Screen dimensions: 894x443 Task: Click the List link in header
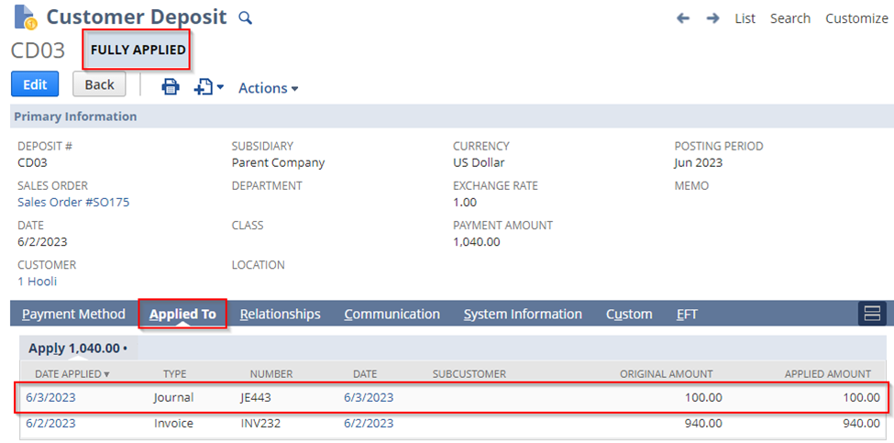tap(745, 18)
